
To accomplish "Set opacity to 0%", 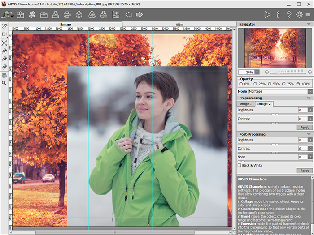I will point(241,84).
